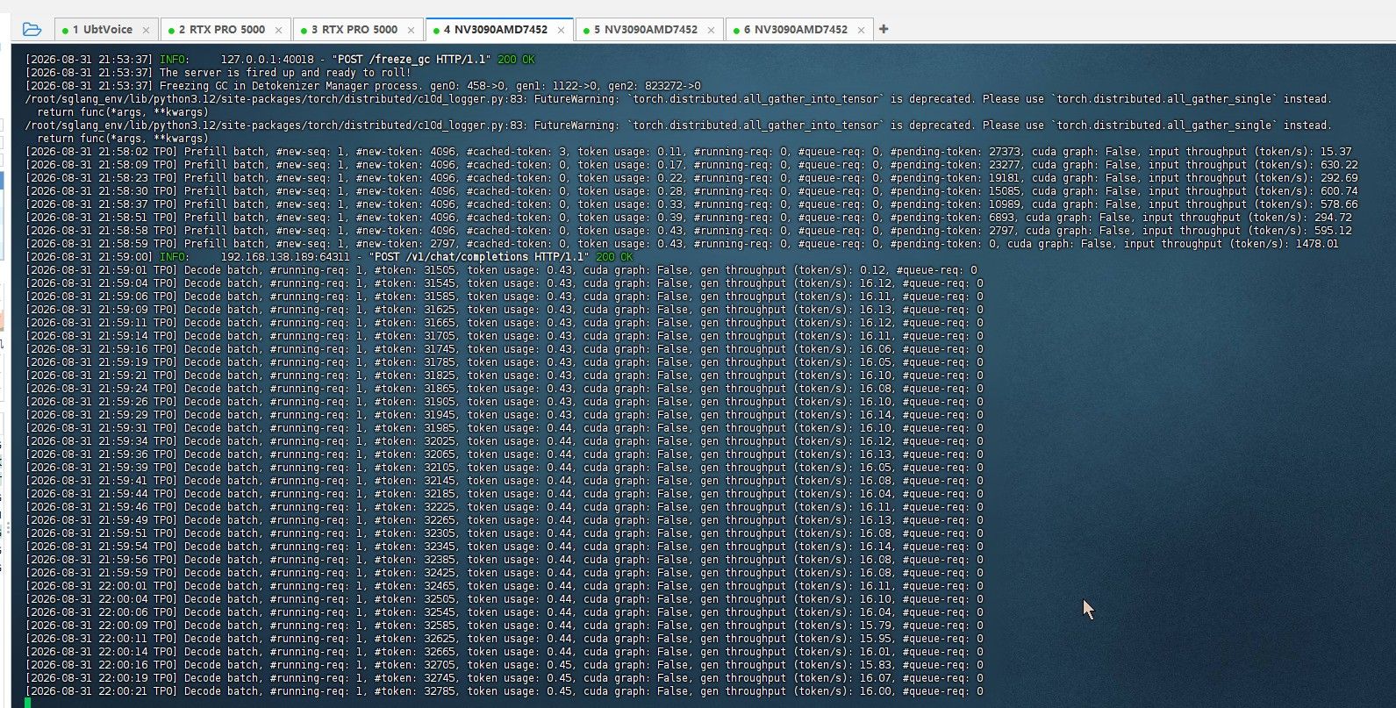Screen dimensions: 1396x708
Task: Click input throughput value 15.37
Action: 1335,152
